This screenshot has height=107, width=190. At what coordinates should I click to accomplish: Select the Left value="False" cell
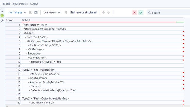pos(102,103)
